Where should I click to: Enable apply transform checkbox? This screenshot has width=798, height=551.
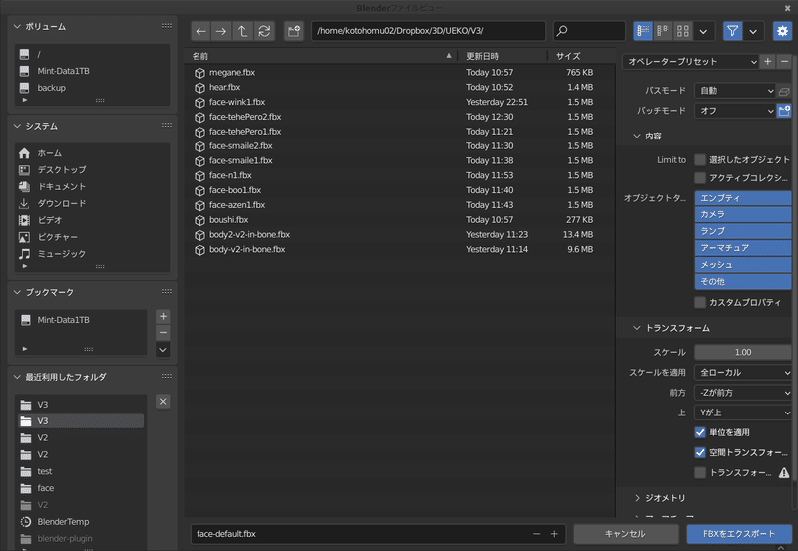click(x=700, y=473)
